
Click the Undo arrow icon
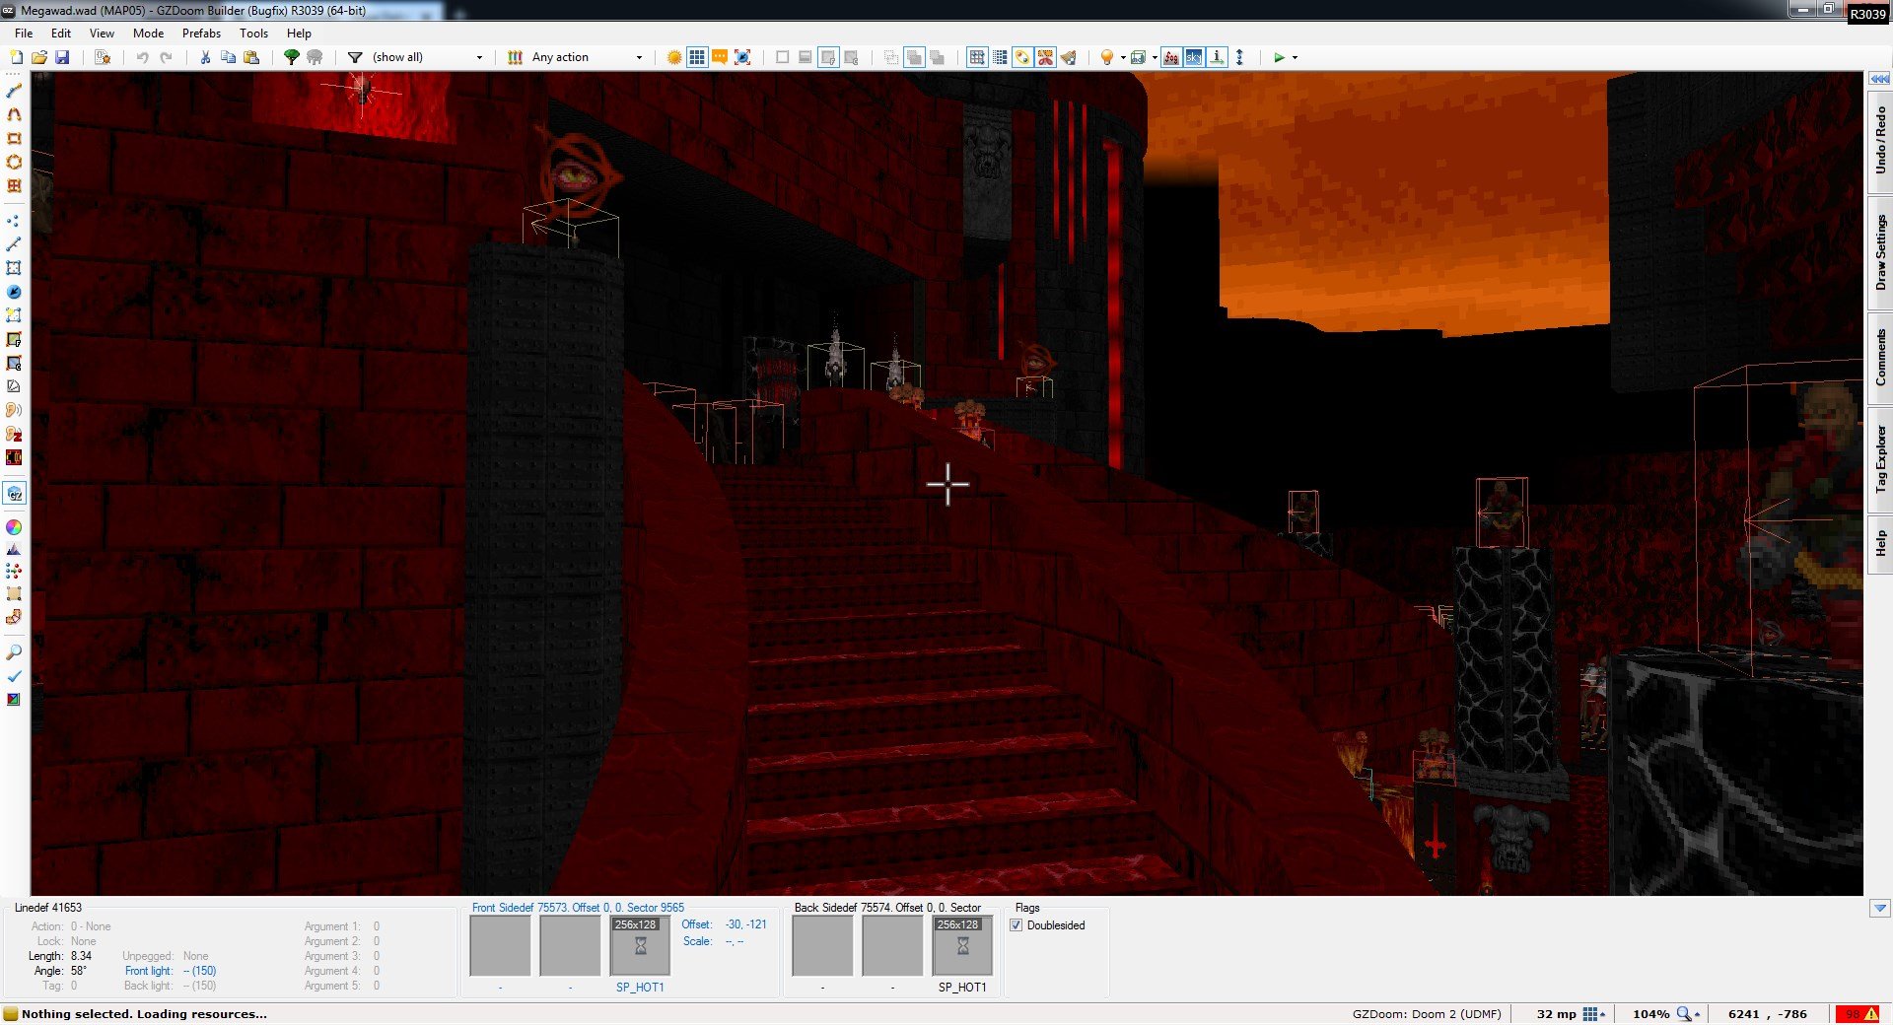pyautogui.click(x=143, y=57)
